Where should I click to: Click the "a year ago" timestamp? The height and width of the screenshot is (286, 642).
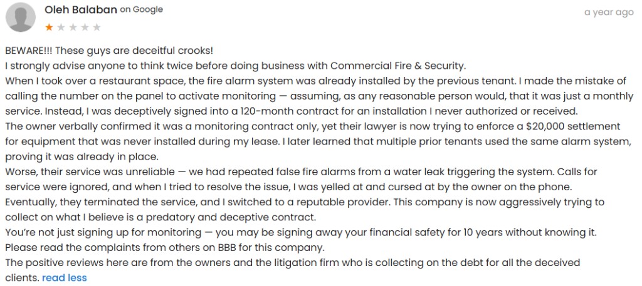(x=609, y=13)
